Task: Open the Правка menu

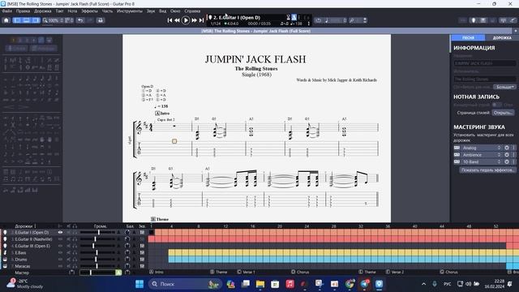Action: pos(23,11)
